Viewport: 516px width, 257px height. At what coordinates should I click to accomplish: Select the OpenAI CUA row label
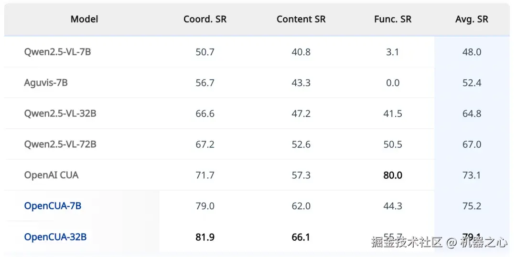tap(51, 175)
